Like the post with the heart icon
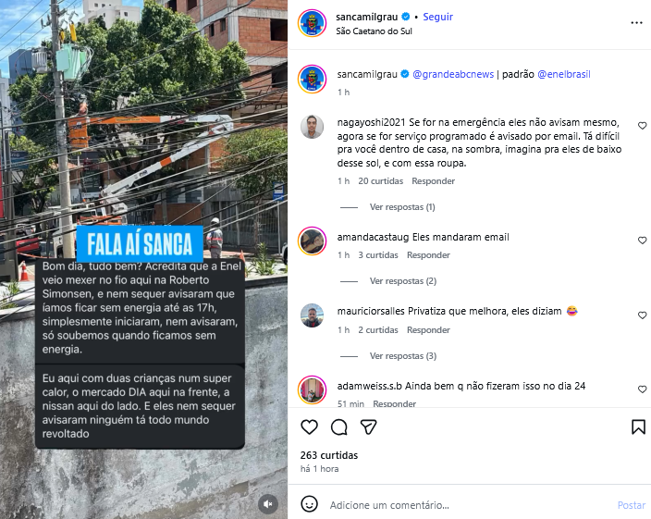The height and width of the screenshot is (519, 651). click(x=309, y=426)
